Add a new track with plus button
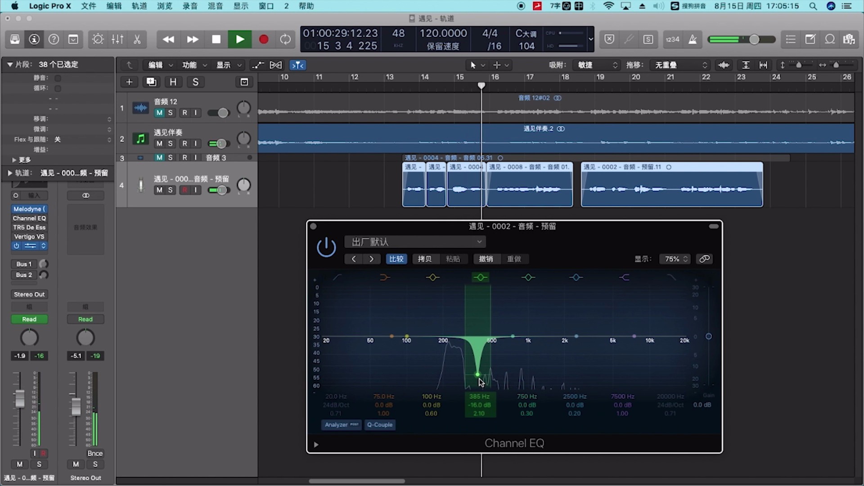Viewport: 864px width, 486px height. [129, 82]
